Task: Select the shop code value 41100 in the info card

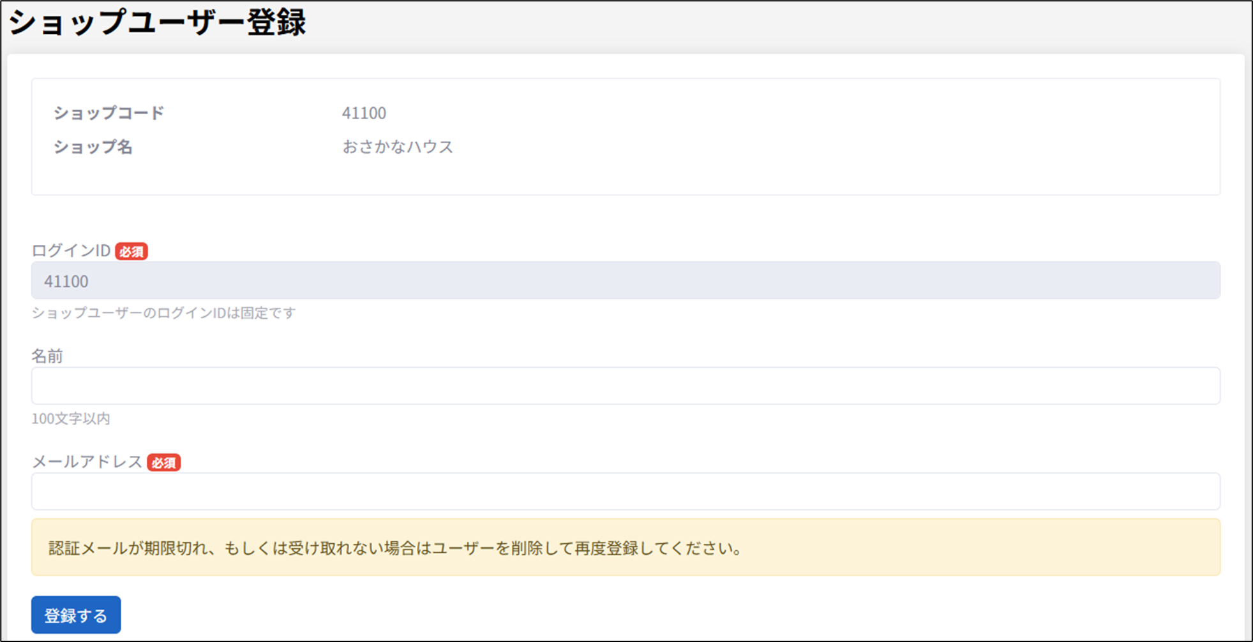Action: 364,113
